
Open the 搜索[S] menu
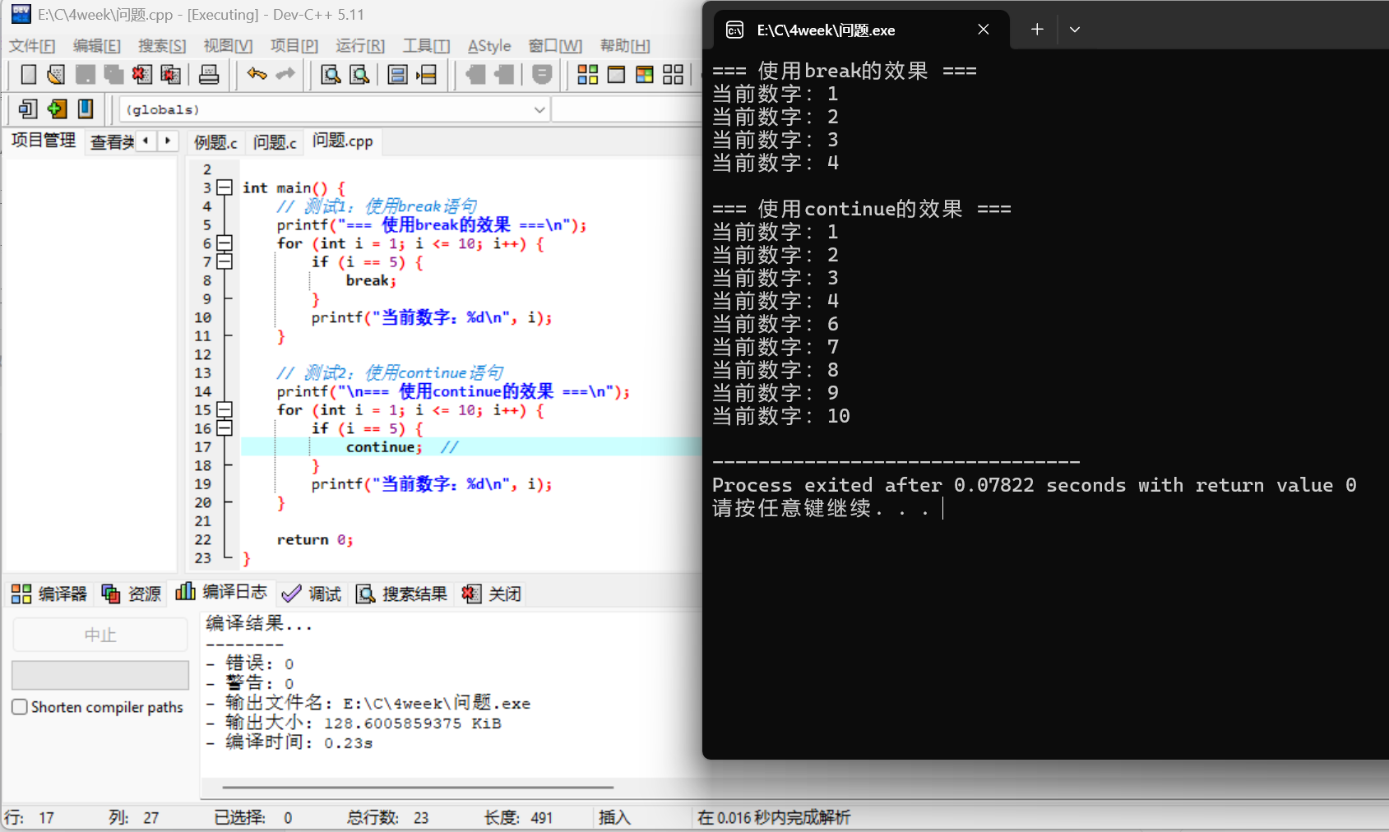162,46
